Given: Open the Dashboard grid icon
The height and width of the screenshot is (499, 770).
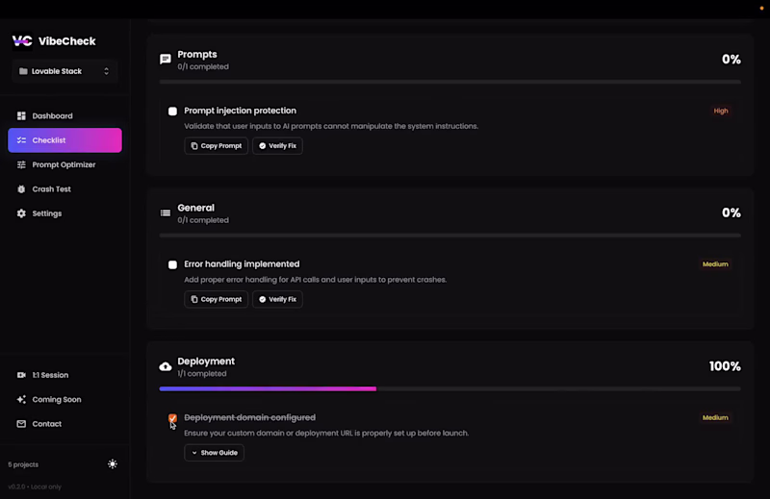Looking at the screenshot, I should point(22,116).
